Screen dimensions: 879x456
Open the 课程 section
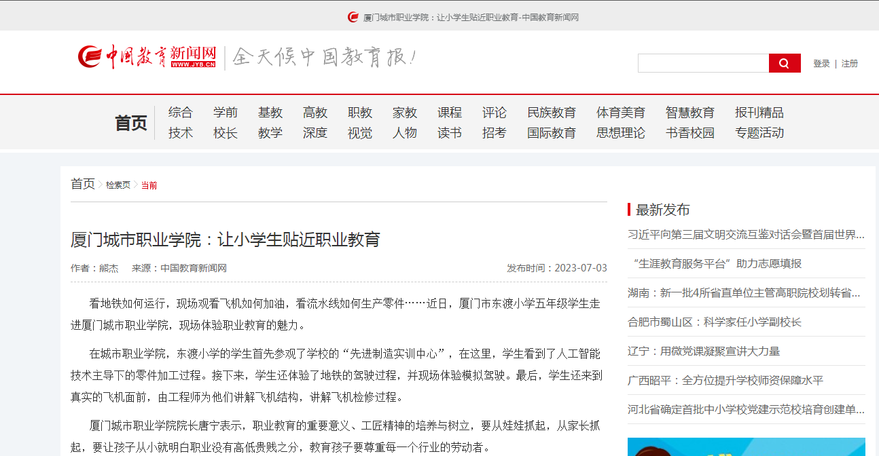(450, 113)
